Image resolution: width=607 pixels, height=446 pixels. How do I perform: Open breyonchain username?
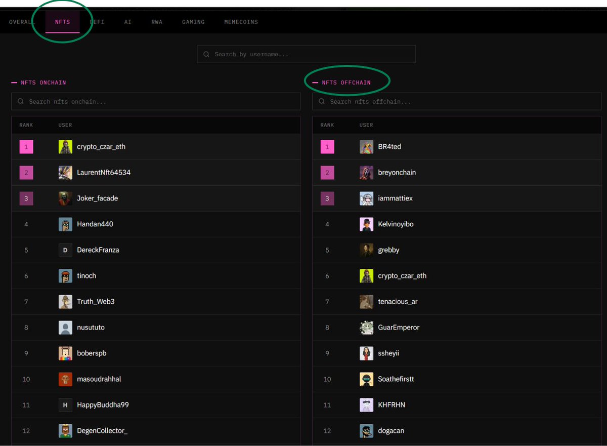click(x=397, y=173)
